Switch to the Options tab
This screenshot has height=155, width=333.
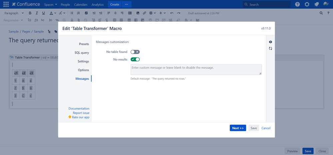pyautogui.click(x=83, y=70)
